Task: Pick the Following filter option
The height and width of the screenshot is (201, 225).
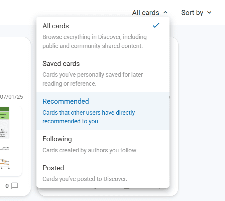Action: (57, 139)
